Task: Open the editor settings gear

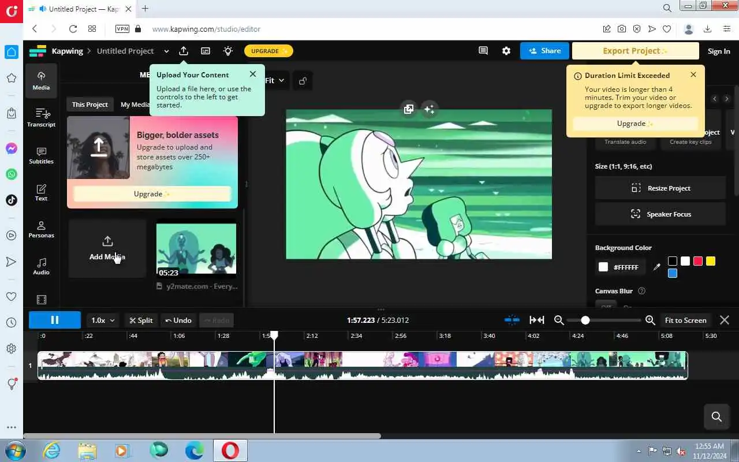Action: coord(506,51)
